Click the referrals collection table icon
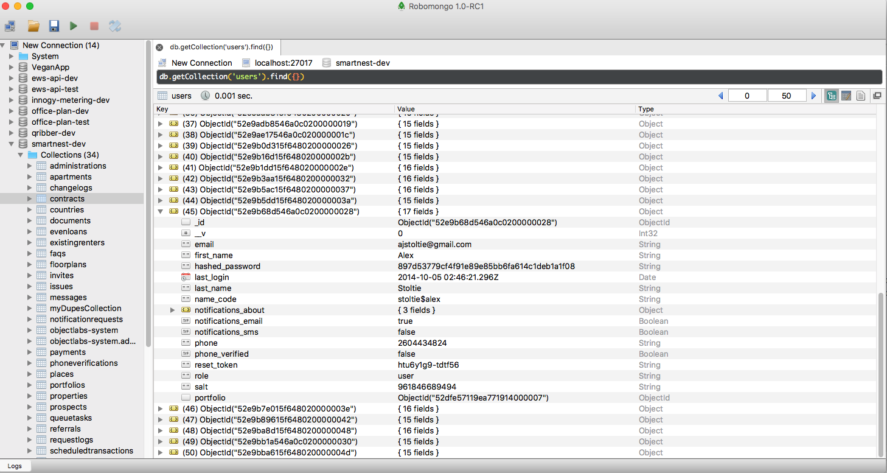The height and width of the screenshot is (473, 887). pyautogui.click(x=41, y=429)
